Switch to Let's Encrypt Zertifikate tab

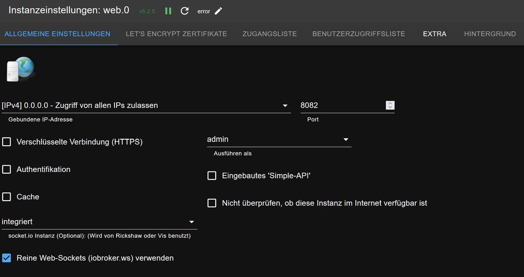click(176, 34)
